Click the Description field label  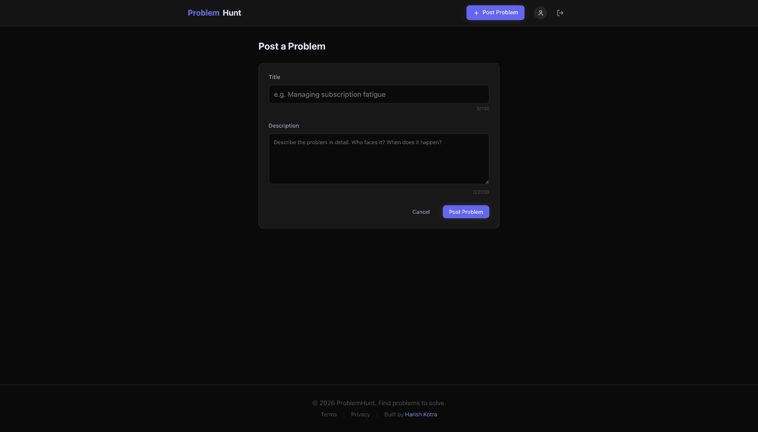283,125
